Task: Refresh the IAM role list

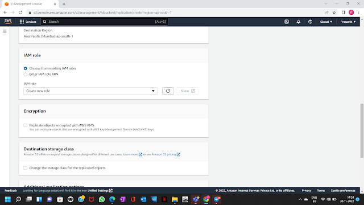Action: pos(168,91)
